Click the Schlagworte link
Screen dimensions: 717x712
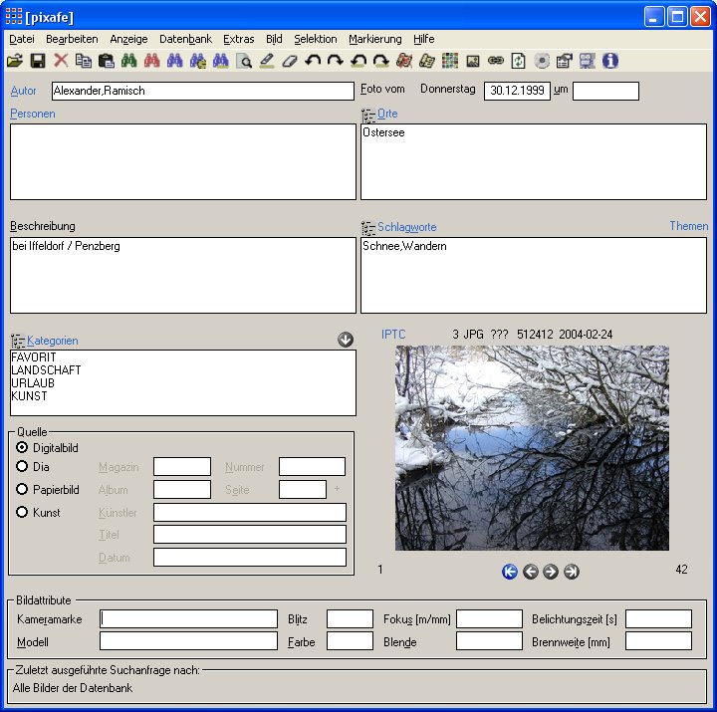coord(407,227)
